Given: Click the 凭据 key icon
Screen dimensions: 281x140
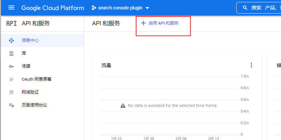Looking at the screenshot, I should pos(11,66).
